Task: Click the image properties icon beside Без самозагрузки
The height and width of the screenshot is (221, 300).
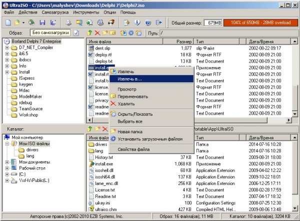Action: [76, 33]
